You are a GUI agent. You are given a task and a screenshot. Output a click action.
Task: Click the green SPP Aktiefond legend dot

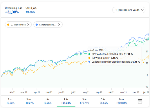point(89,54)
